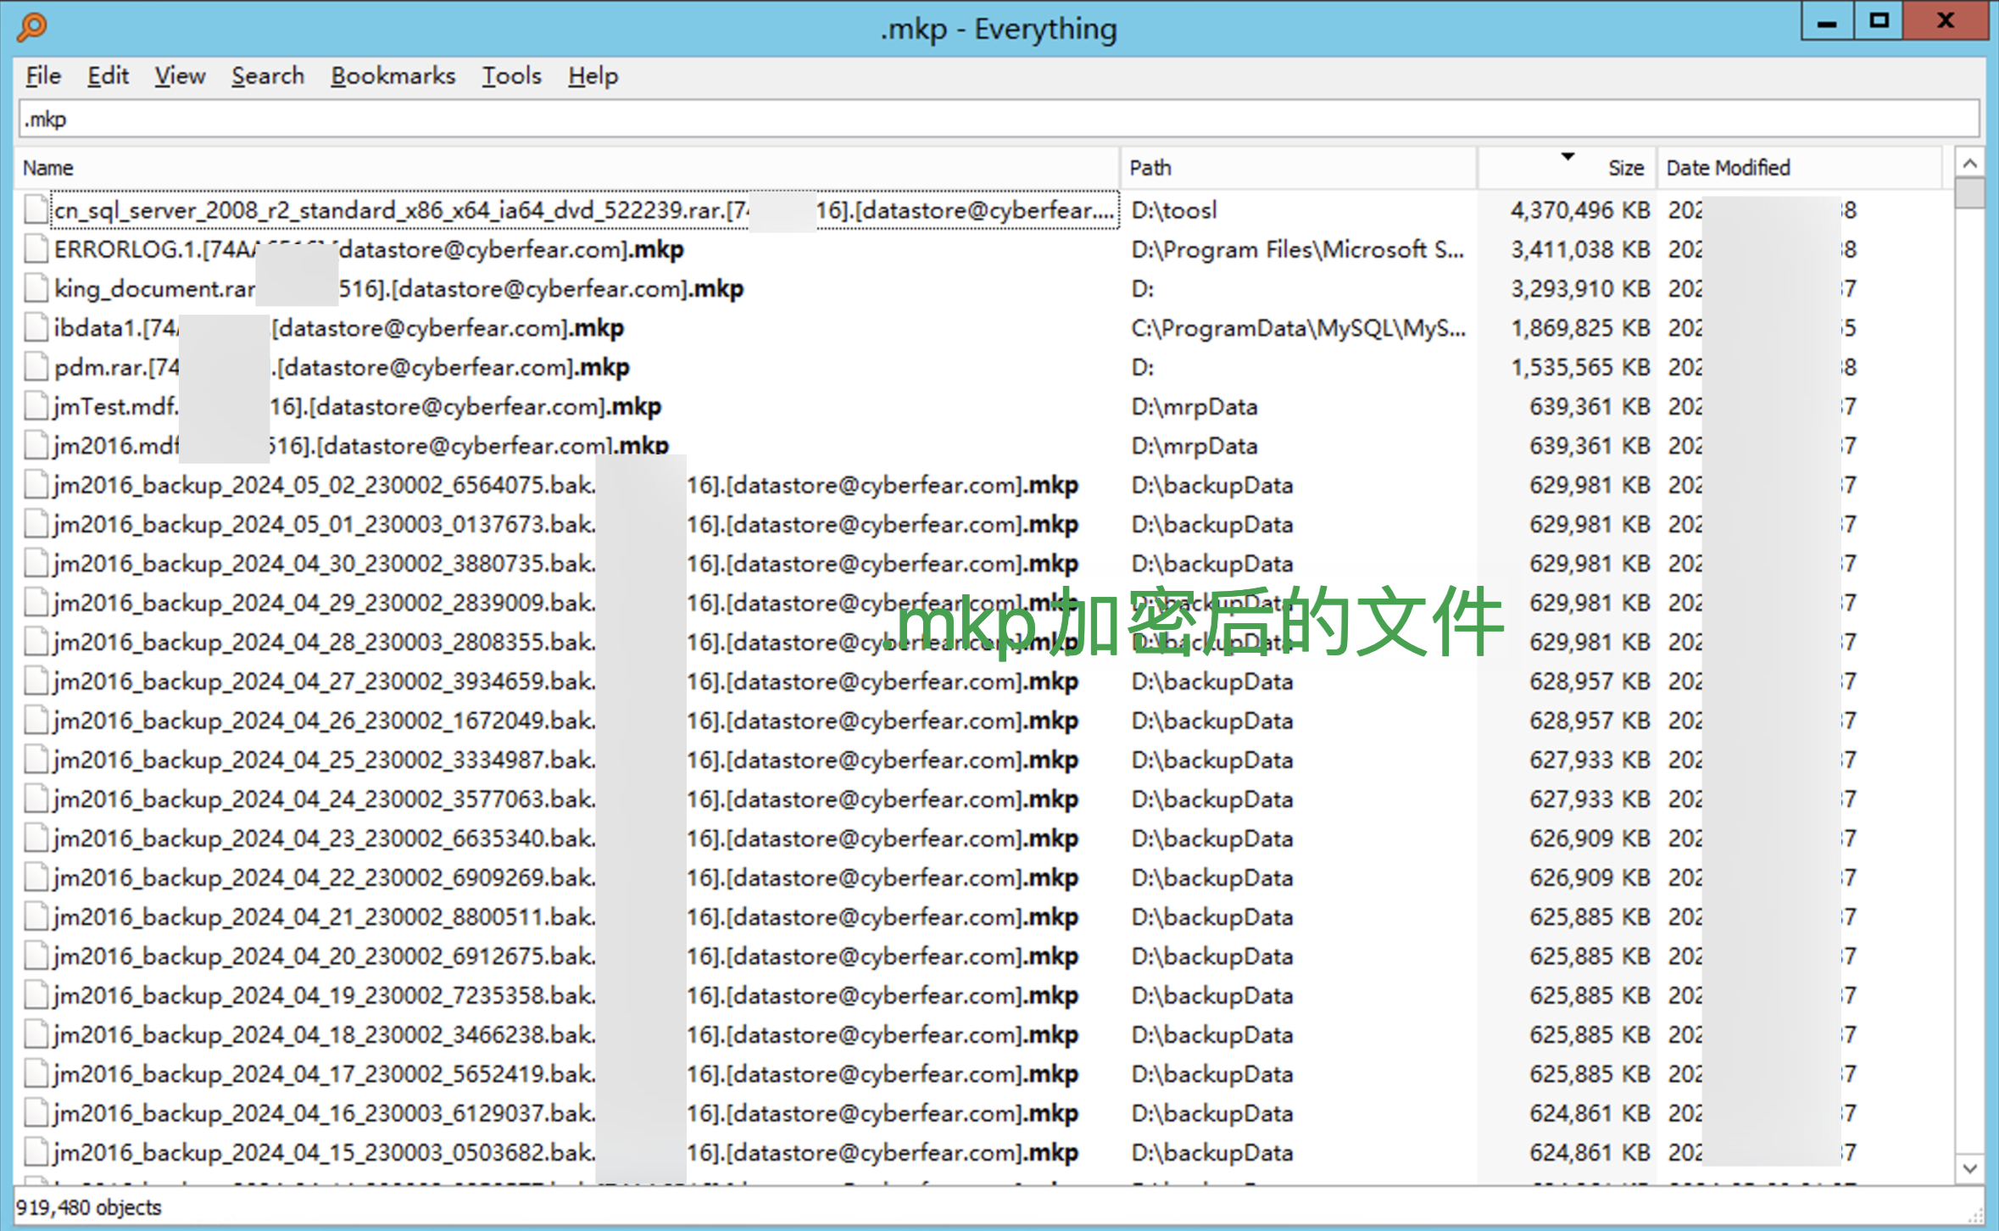
Task: Click path cell D:\toosl
Action: pos(1174,210)
